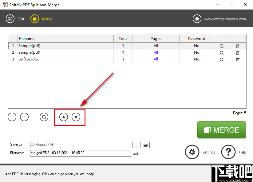Click the Help label
Viewport: 253px width, 182px height.
[x=242, y=152]
